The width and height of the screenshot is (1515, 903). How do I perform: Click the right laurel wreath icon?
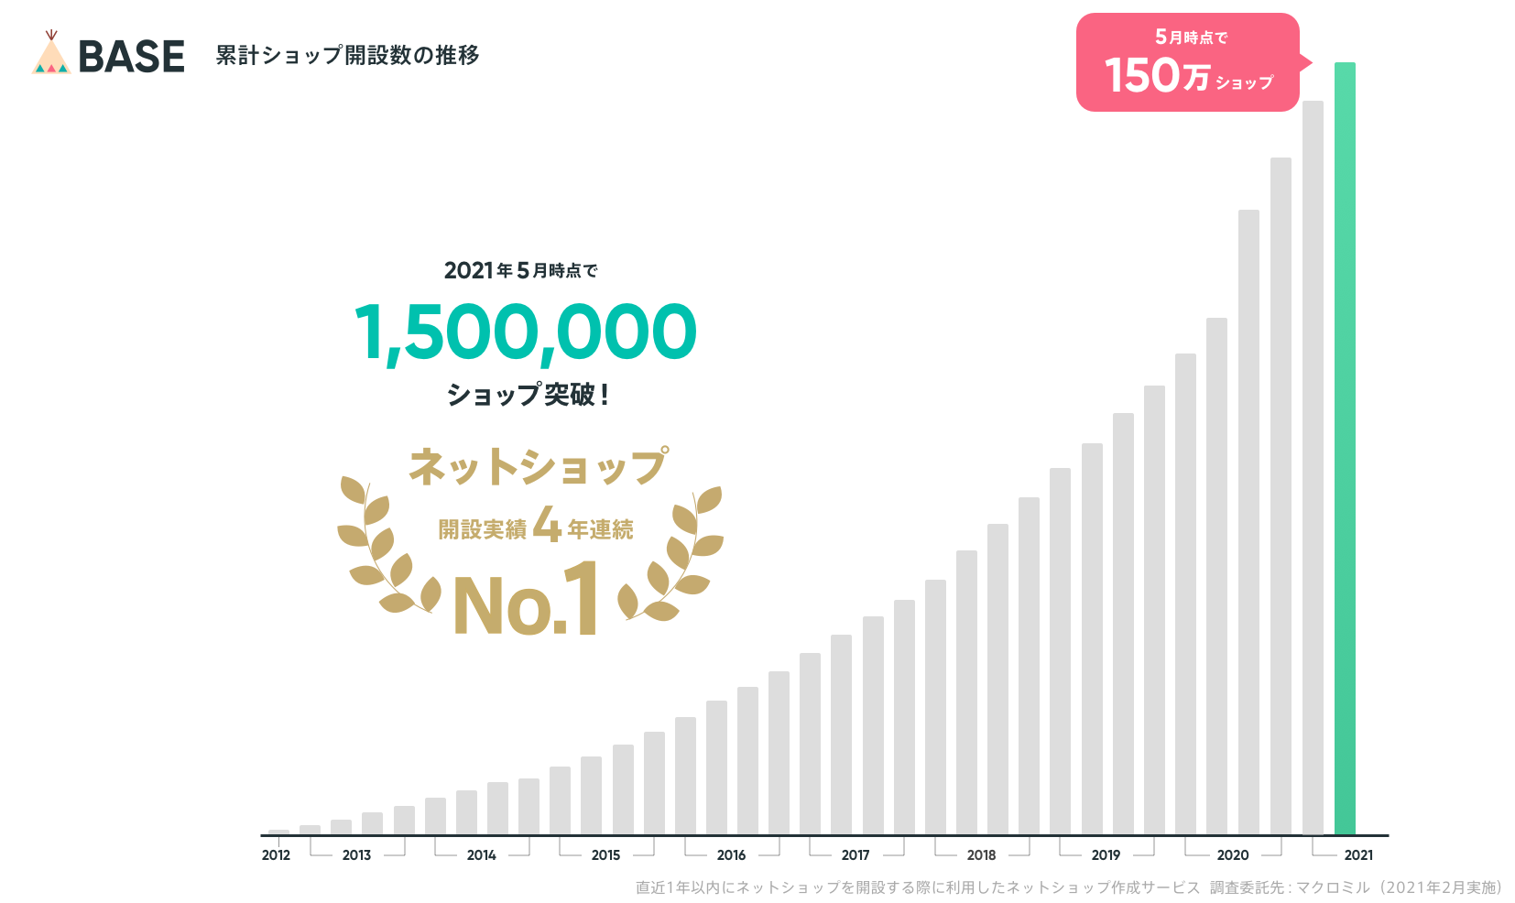[x=673, y=553]
